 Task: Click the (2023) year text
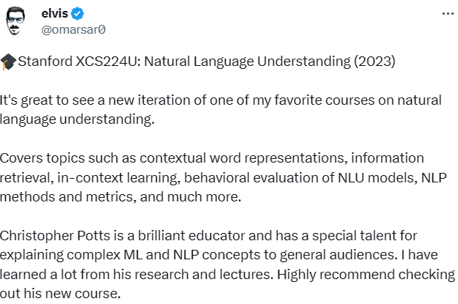tap(374, 62)
